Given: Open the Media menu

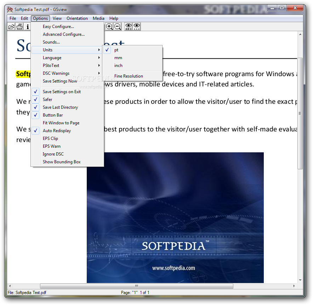Looking at the screenshot, I should (x=98, y=18).
